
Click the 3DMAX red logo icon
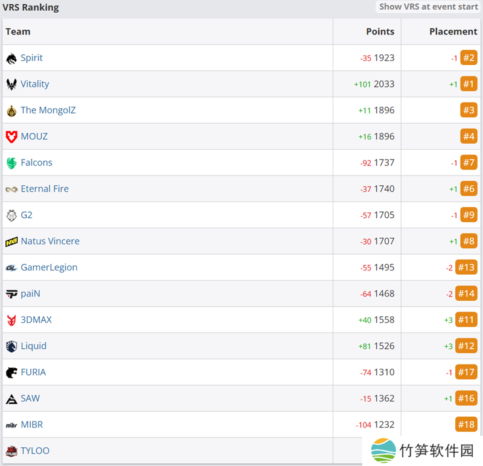pos(11,320)
